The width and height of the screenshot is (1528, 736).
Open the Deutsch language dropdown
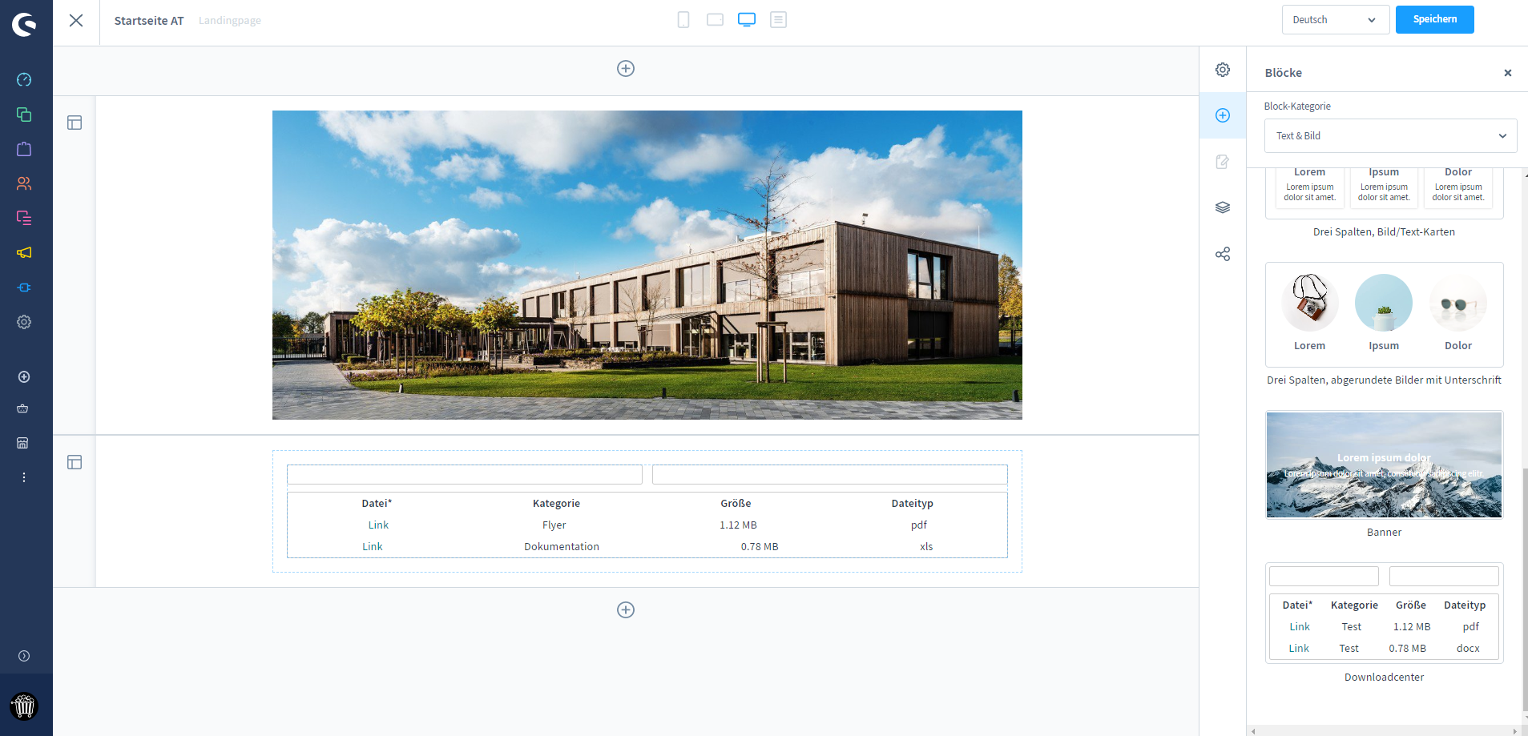1336,20
